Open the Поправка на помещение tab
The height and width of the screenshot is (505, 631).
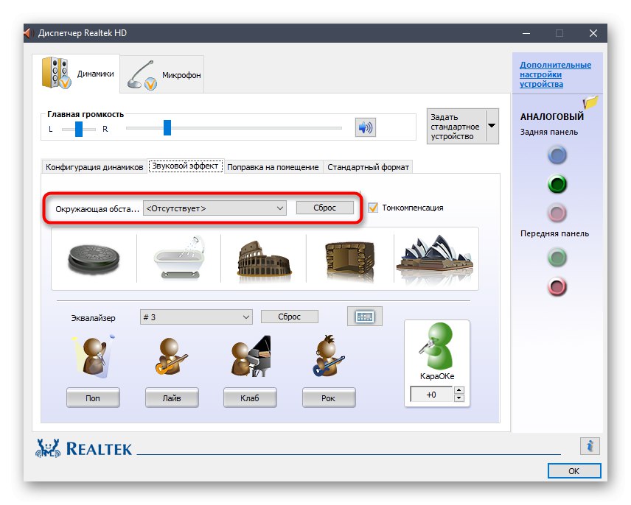pos(273,167)
